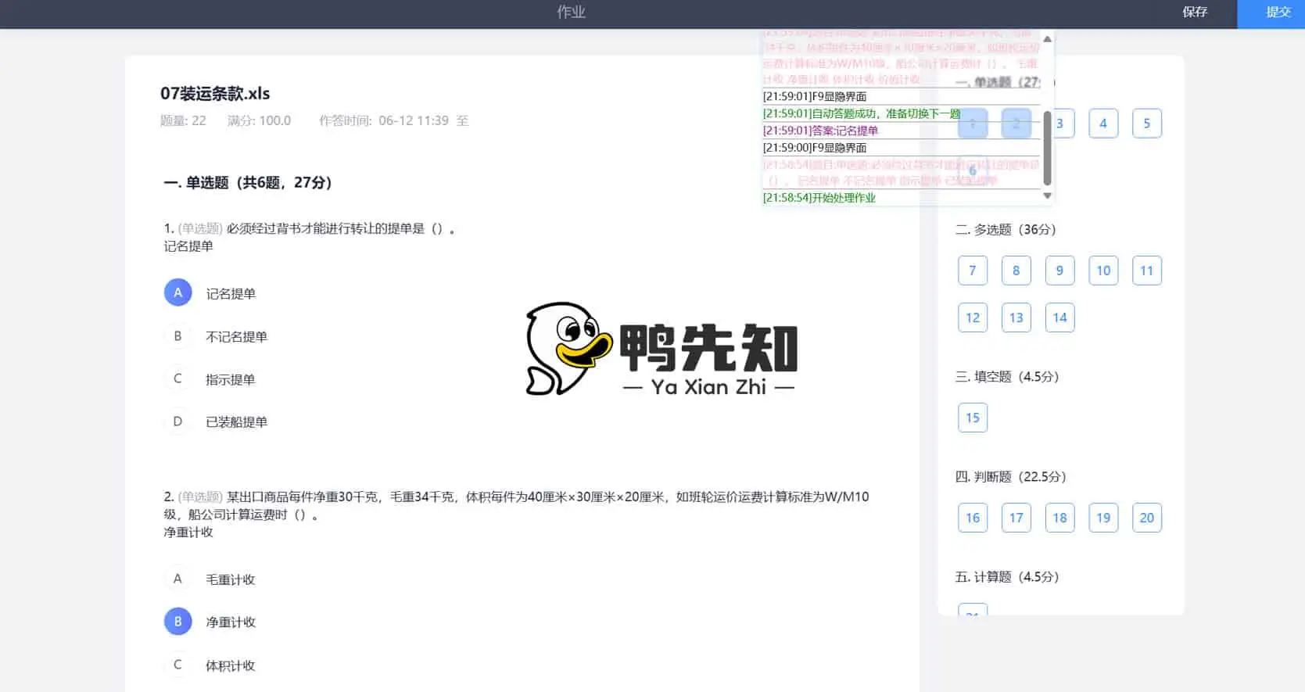Image resolution: width=1305 pixels, height=692 pixels.
Task: Jump to question 8 in navigator
Action: pos(1016,271)
